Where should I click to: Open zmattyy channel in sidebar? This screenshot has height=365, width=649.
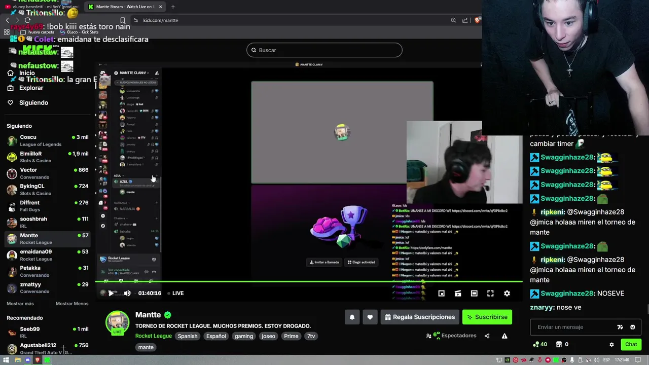tap(48, 287)
